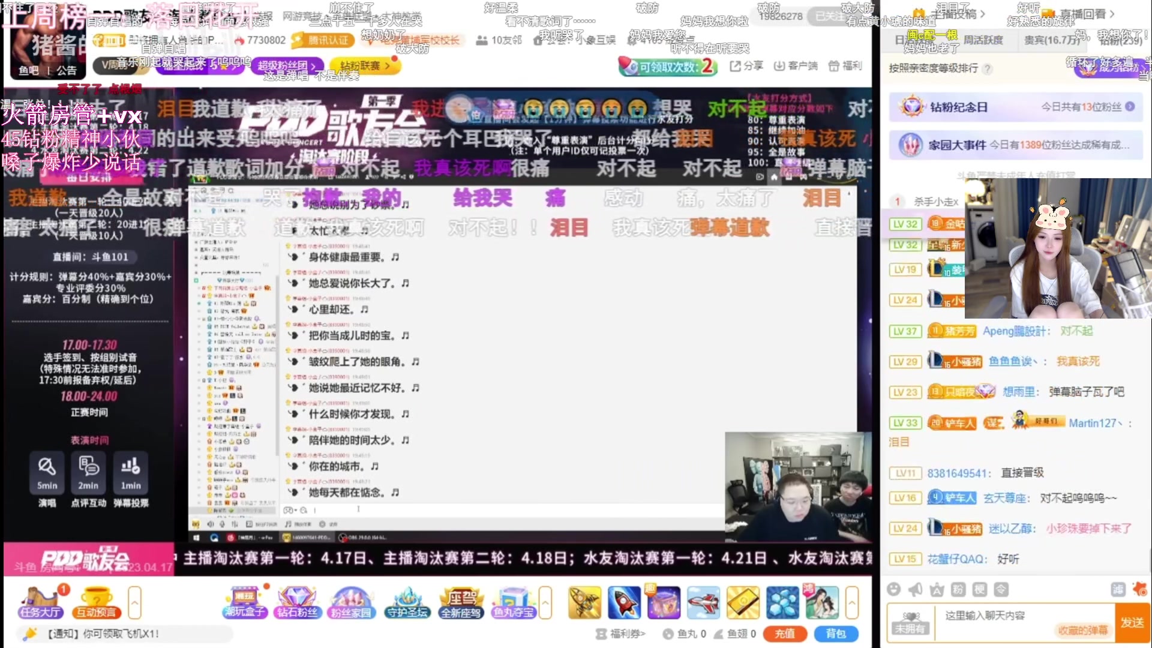Send the gold card gift
This screenshot has height=648, width=1152.
click(x=743, y=602)
